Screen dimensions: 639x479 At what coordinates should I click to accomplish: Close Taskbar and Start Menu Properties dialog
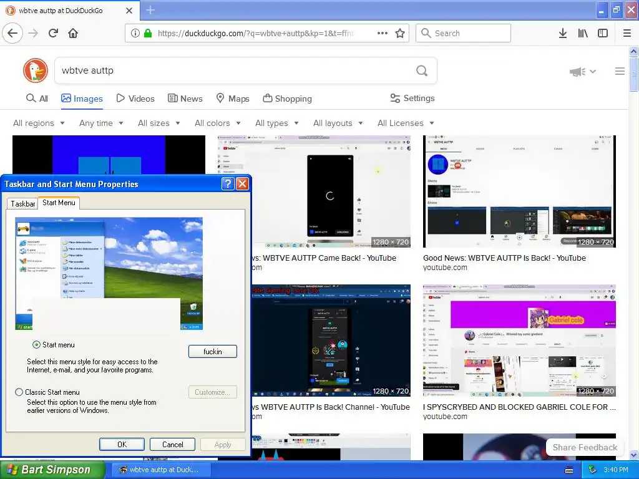tap(243, 184)
